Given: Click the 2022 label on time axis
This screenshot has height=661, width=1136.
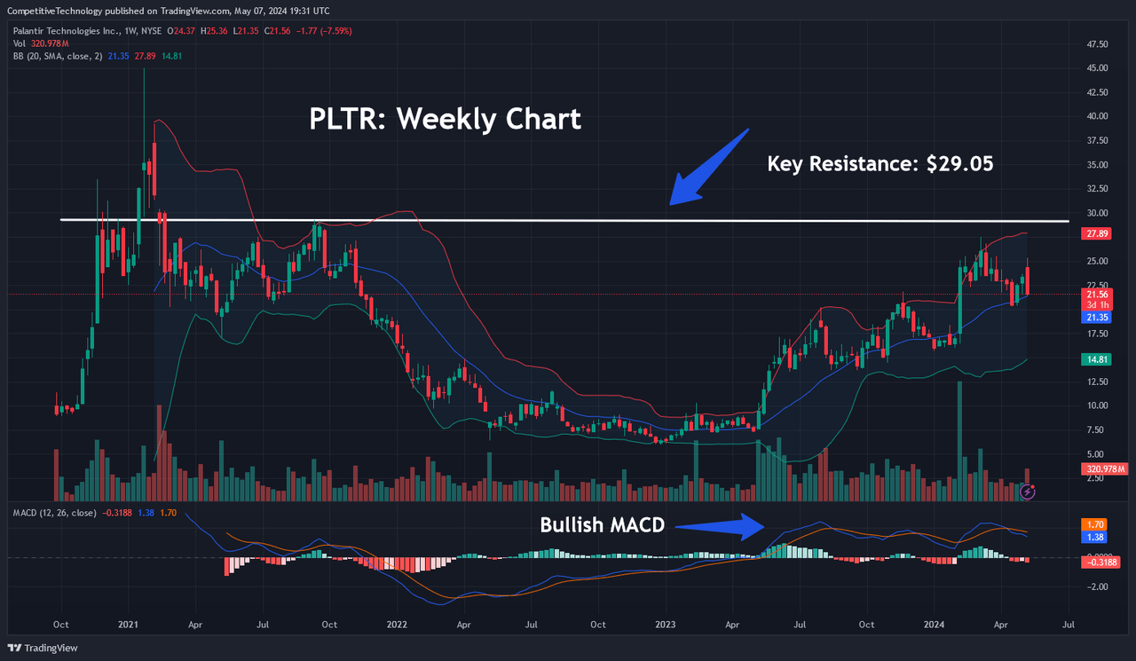Looking at the screenshot, I should 396,625.
